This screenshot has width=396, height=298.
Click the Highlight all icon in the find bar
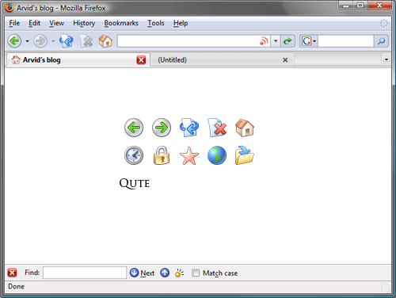click(179, 273)
